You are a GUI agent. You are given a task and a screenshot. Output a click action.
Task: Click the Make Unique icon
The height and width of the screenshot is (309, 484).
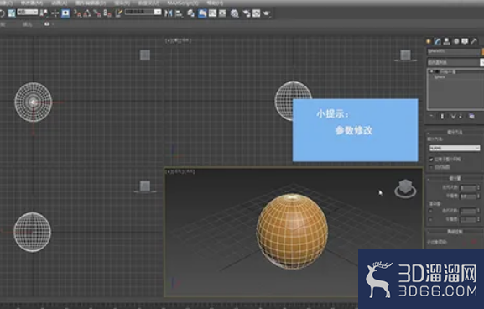pyautogui.click(x=453, y=116)
